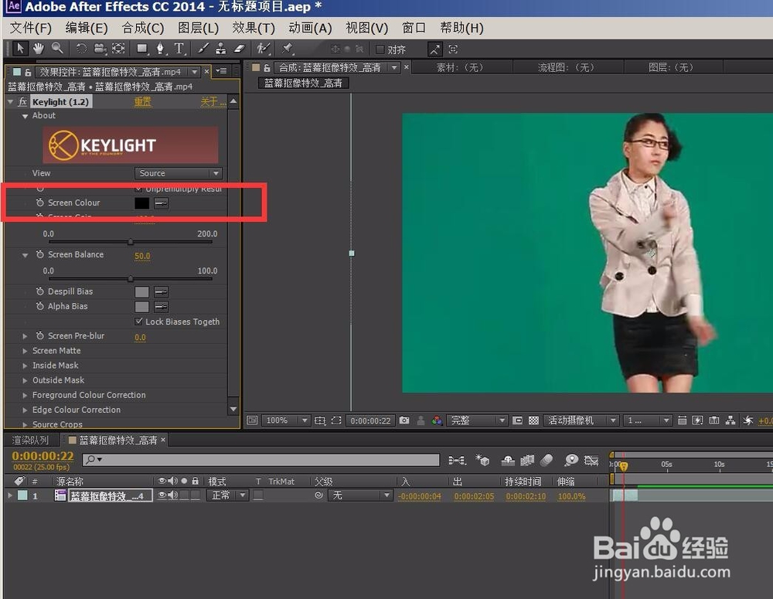
Task: Toggle Screen Pre-blur stopwatch
Action: (40, 335)
